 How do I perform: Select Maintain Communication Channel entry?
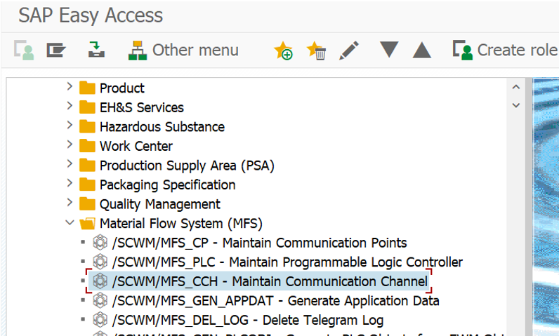(x=270, y=281)
